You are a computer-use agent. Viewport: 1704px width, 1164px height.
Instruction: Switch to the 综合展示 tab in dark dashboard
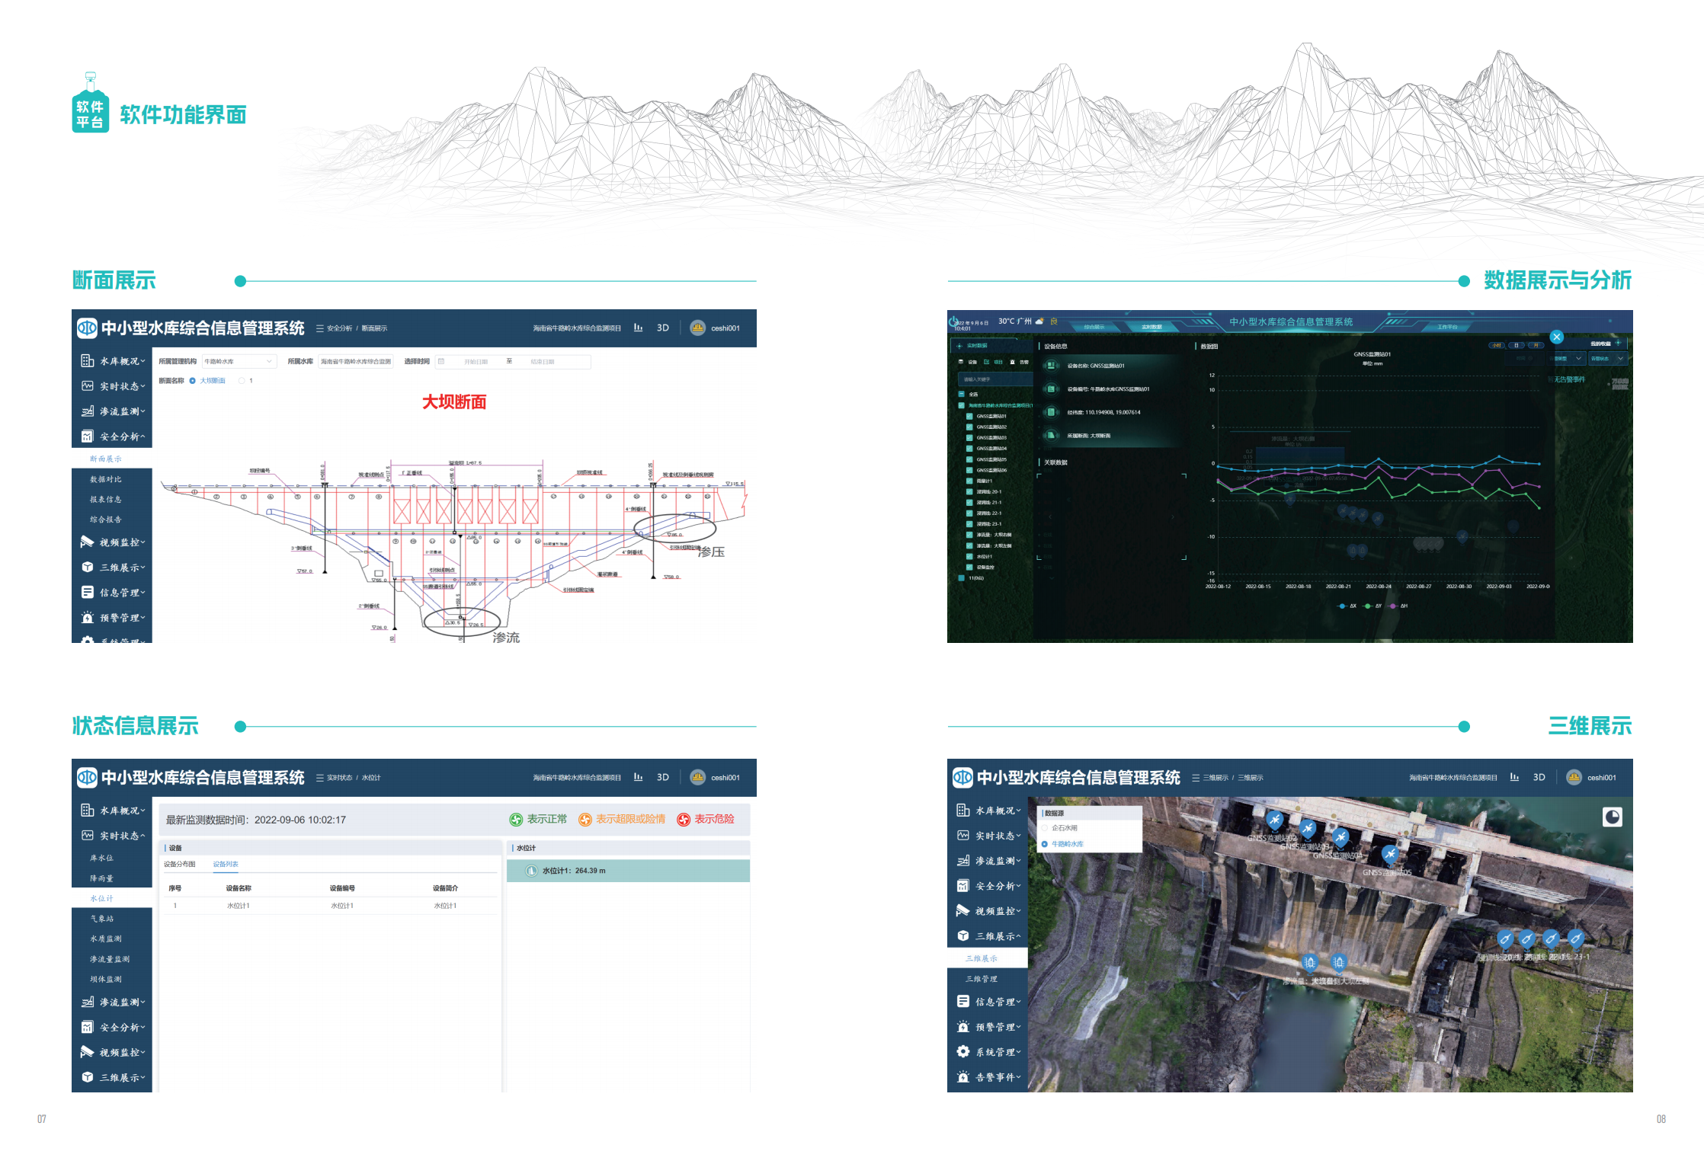pos(1094,327)
